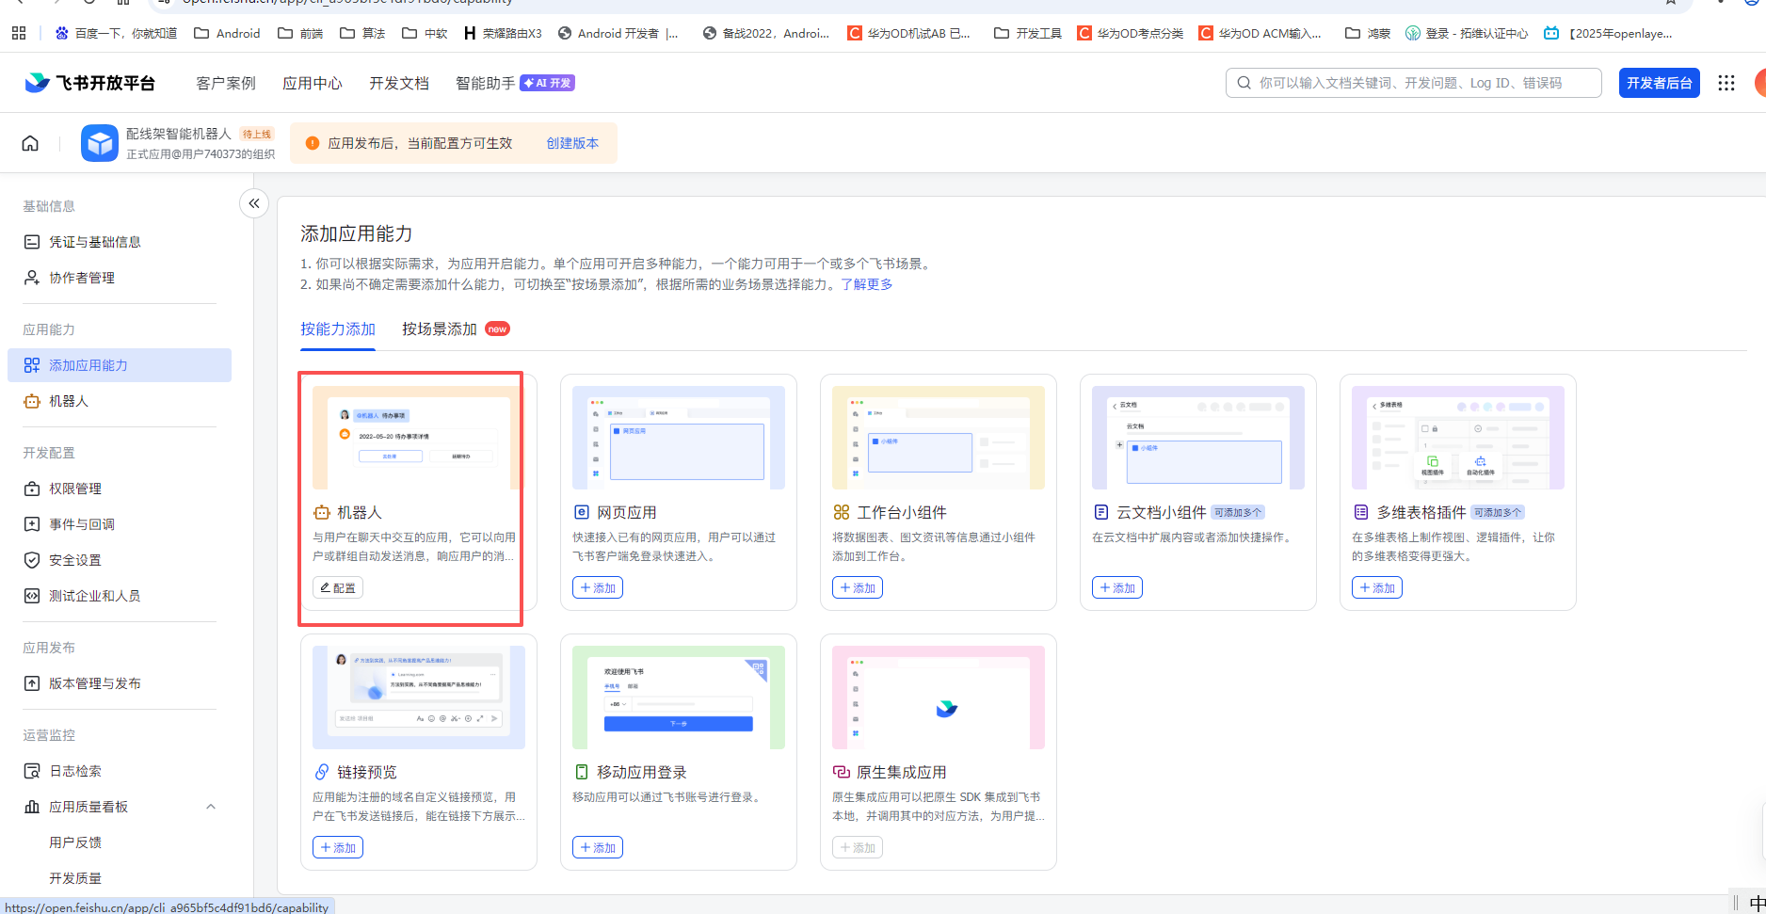This screenshot has width=1766, height=914.
Task: Open the 荣耀路由X3 bookmark
Action: point(503,33)
